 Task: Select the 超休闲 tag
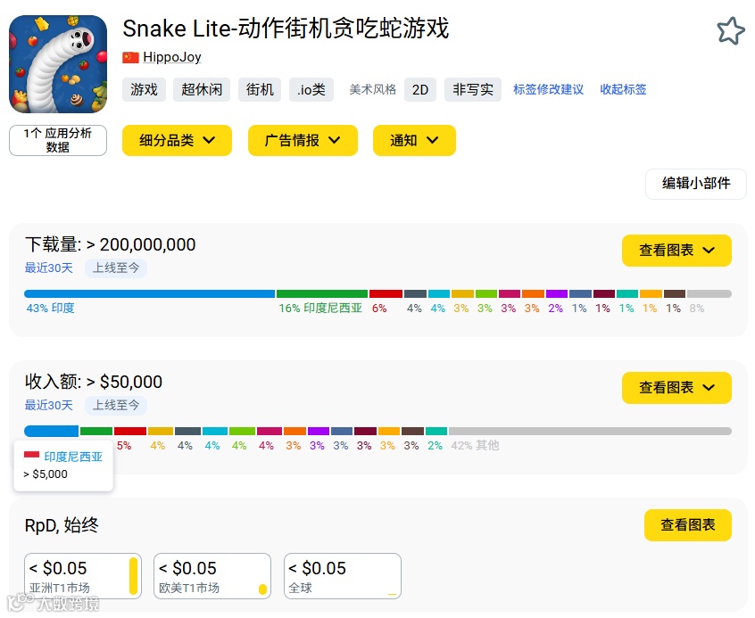click(202, 89)
